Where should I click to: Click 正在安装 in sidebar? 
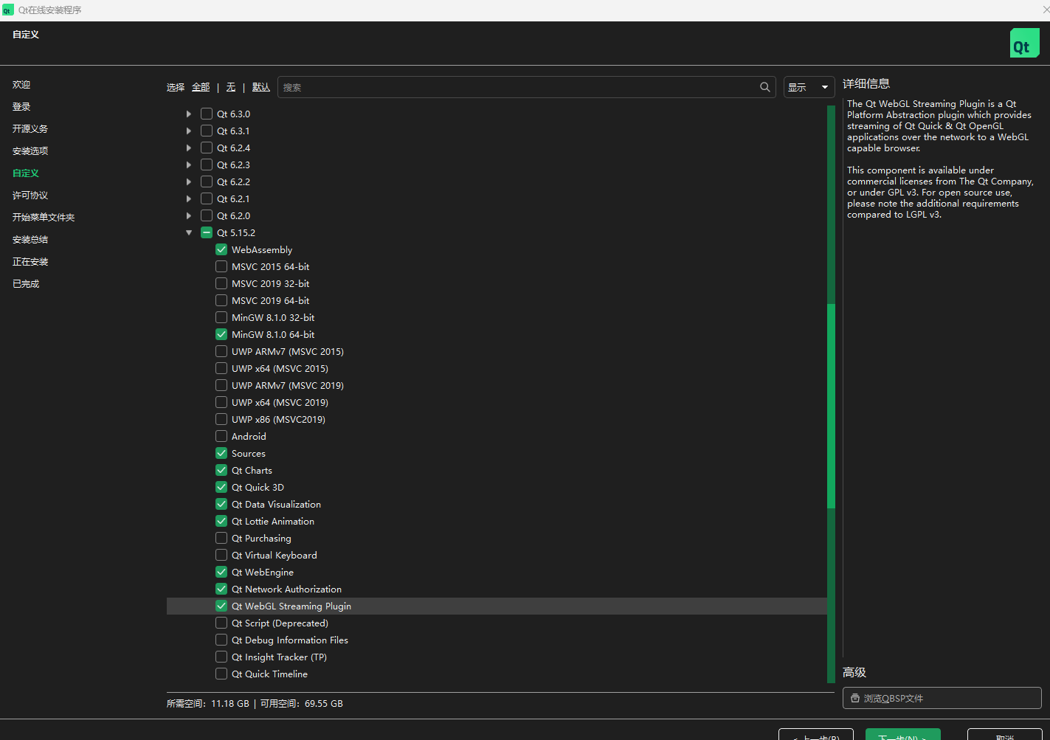pos(30,262)
